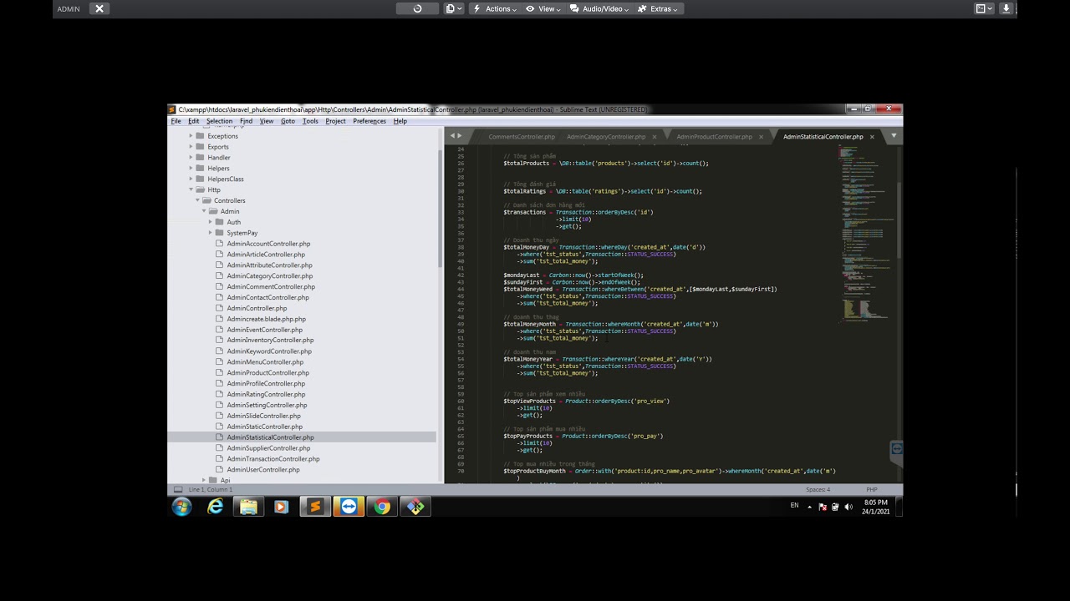Open Windows Explorer folder taskbar icon
Screen dimensions: 1070x601
click(x=248, y=507)
